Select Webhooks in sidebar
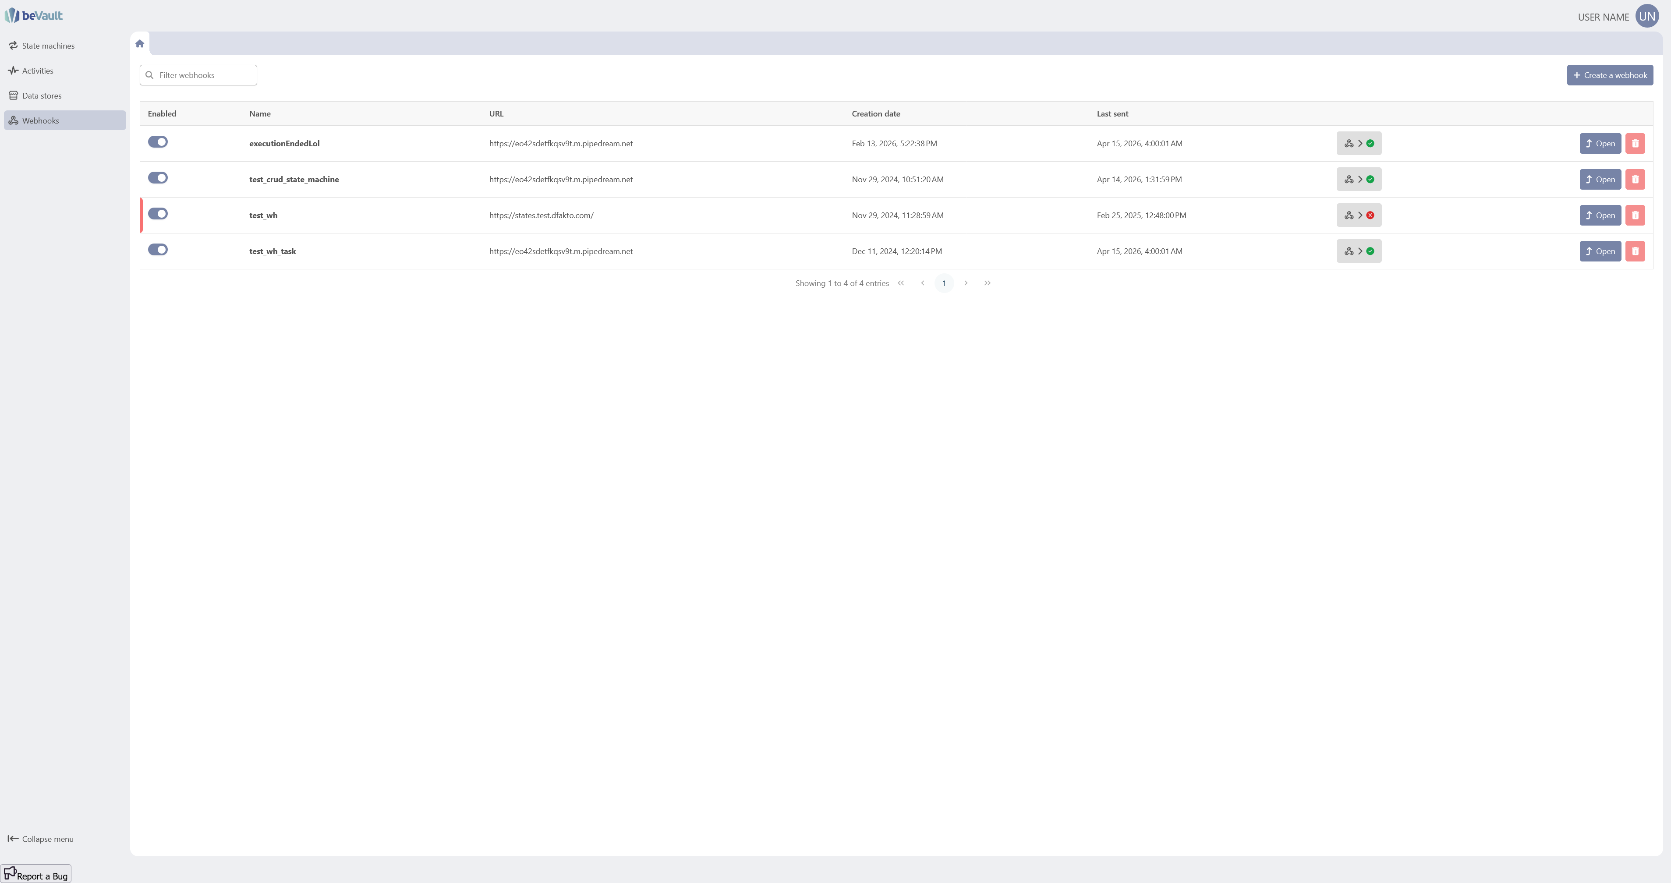This screenshot has height=883, width=1671. tap(65, 120)
